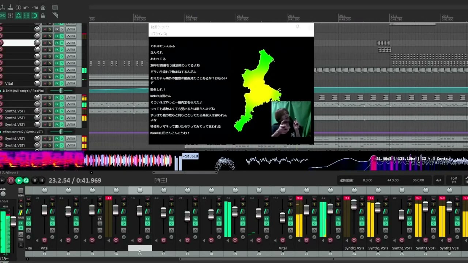Open project info icon in the toolbar
The width and height of the screenshot is (468, 263).
coord(18,8)
